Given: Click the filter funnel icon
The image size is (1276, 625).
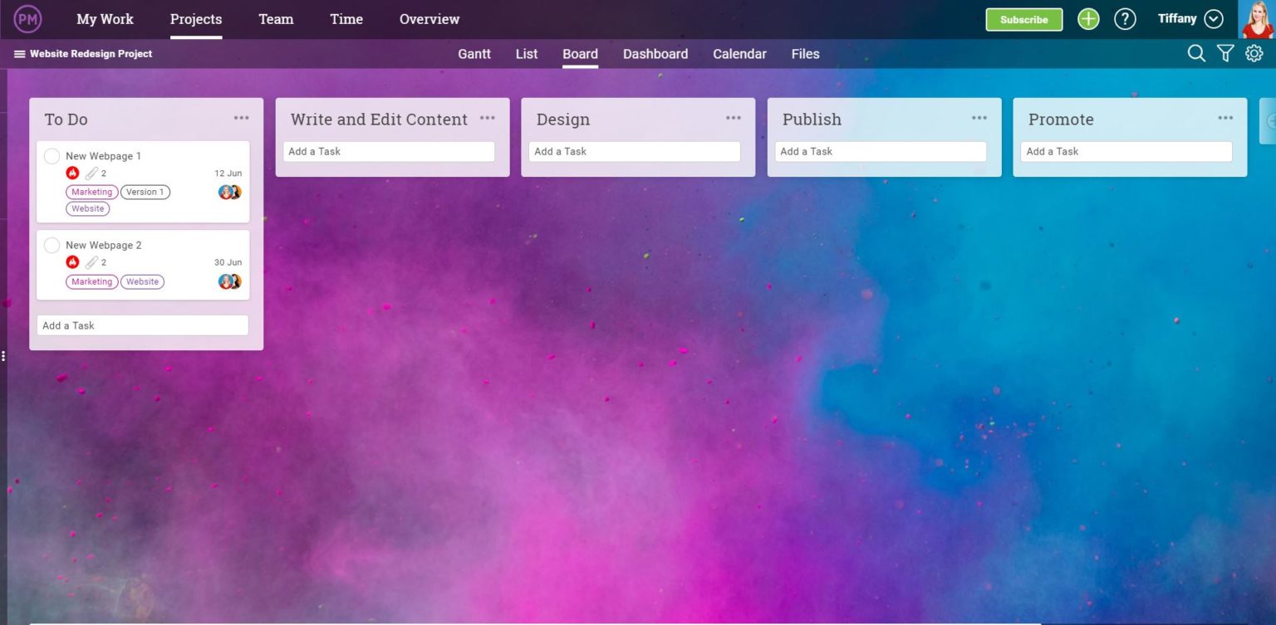Looking at the screenshot, I should click(1225, 52).
